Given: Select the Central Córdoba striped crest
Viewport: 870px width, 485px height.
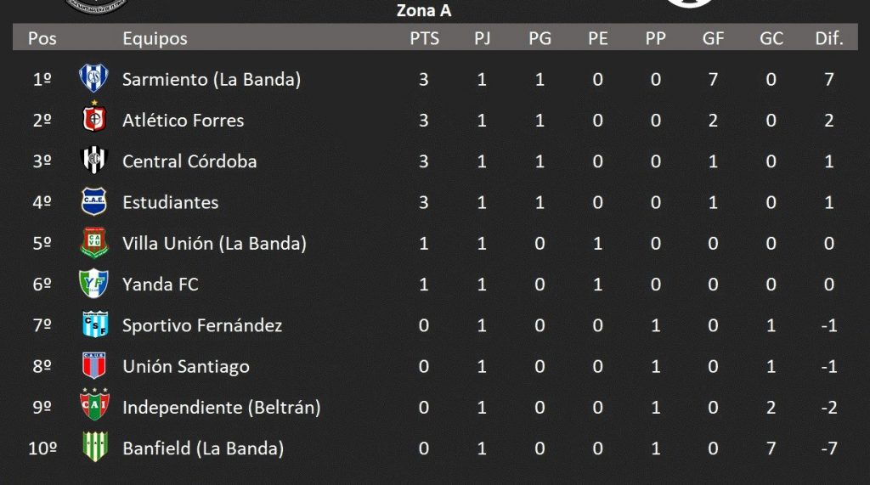Looking at the screenshot, I should (93, 160).
